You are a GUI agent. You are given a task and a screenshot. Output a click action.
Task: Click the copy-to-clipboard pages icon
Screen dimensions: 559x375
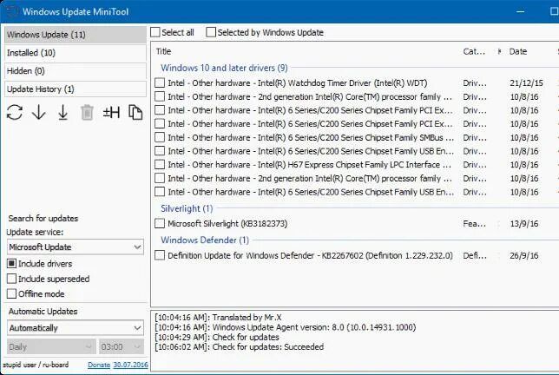[135, 113]
